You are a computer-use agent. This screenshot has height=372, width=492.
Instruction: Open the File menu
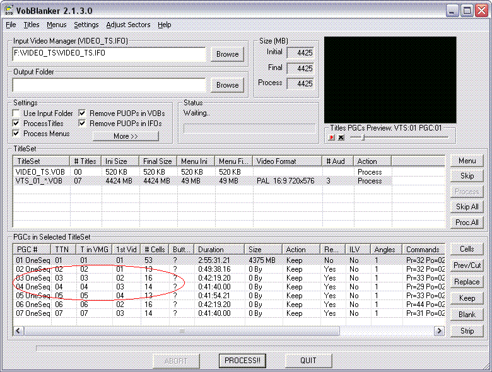(11, 25)
